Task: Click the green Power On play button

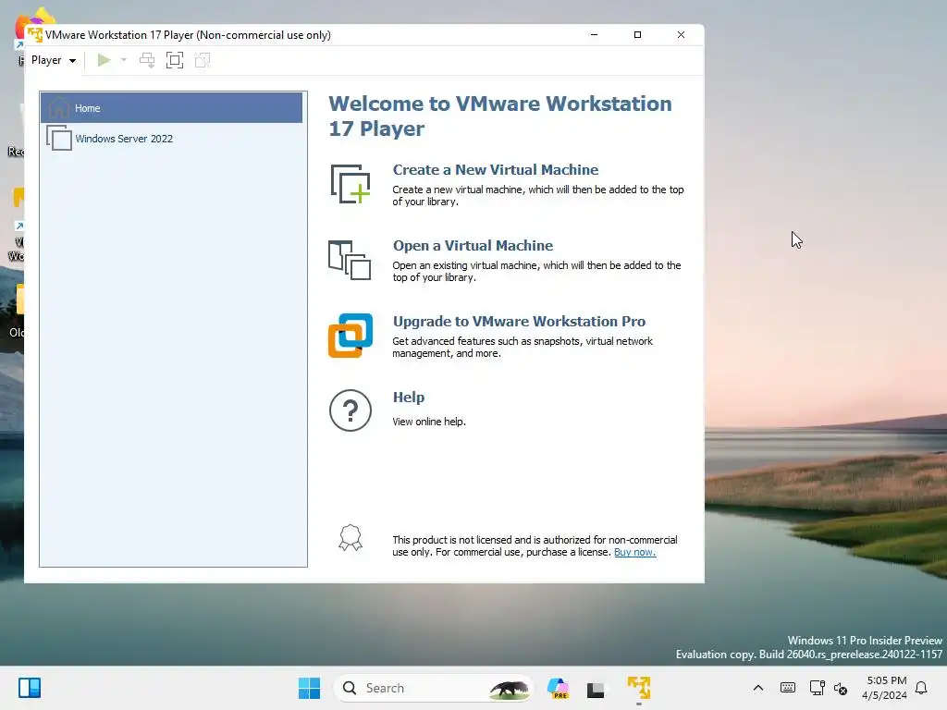Action: 104,60
